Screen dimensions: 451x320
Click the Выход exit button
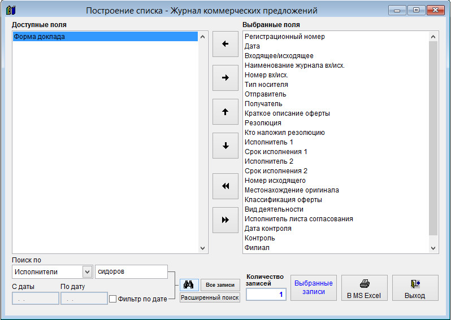415,288
